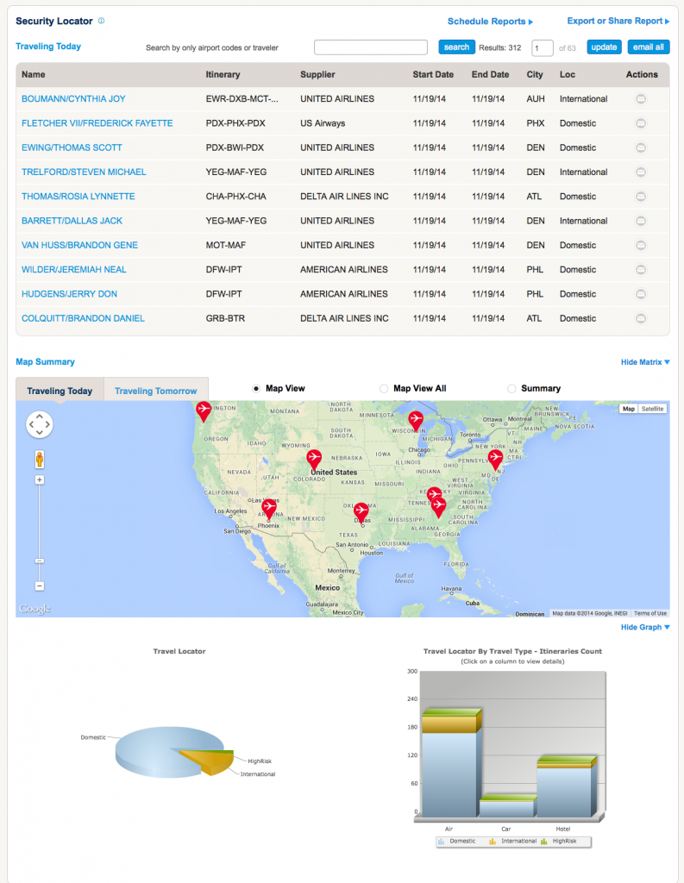Sort table by Itinerary column header

(223, 74)
